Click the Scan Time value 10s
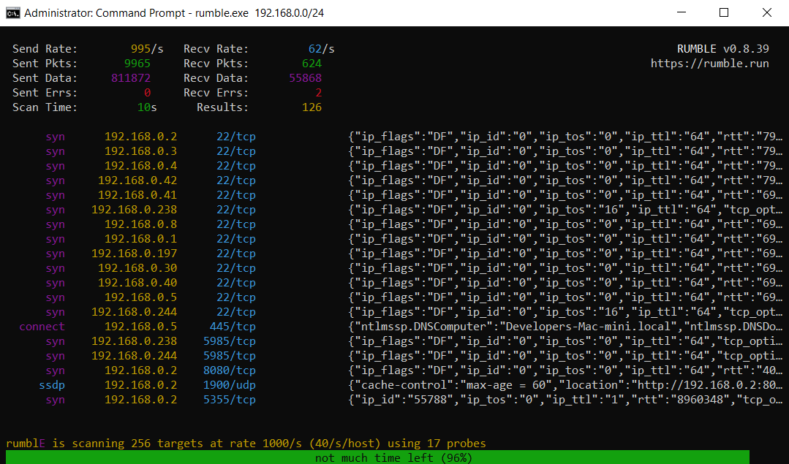 [x=147, y=107]
